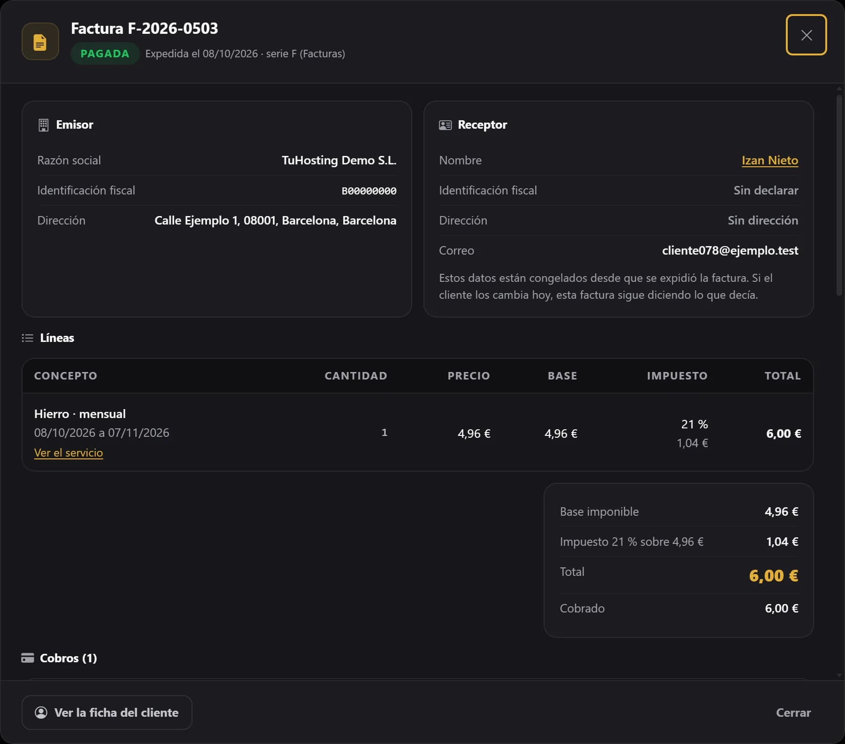Click the 'Cobros (1)' section heading
Image resolution: width=845 pixels, height=744 pixels.
click(x=69, y=658)
